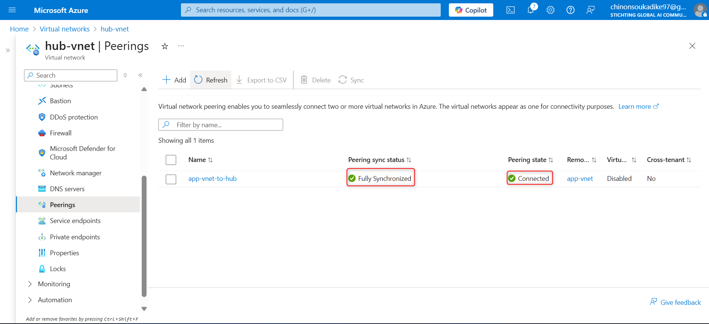Viewport: 709px width, 324px height.
Task: Click the hub-vnet virtual network icon
Action: 33,49
